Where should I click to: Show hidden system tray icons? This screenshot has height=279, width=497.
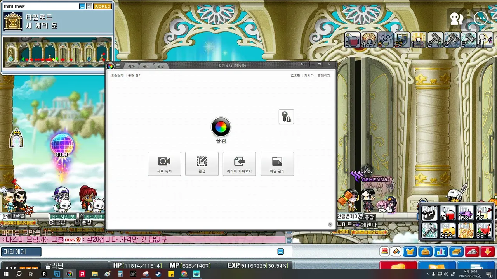[x=427, y=274]
